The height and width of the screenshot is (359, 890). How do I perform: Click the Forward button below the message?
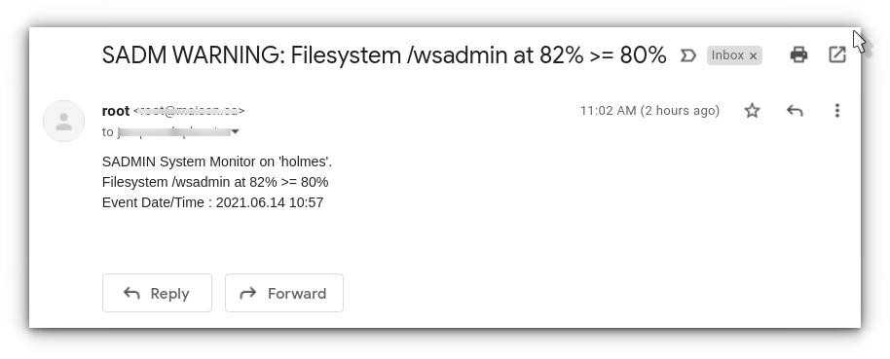284,293
